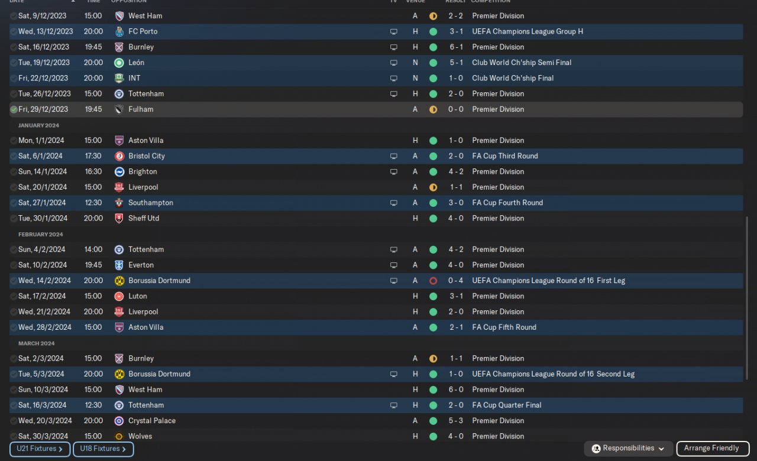Tick the row selector for Aston Villa 1/1/2024
Viewport: 757px width, 461px height.
coord(14,141)
